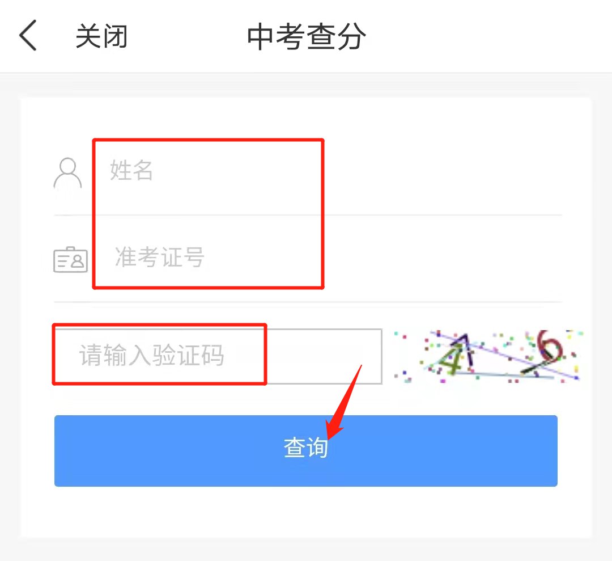Click the 请输入验证码 input box
The image size is (612, 561).
tap(218, 356)
